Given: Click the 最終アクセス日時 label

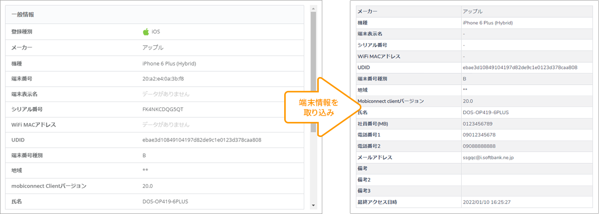Looking at the screenshot, I should point(376,202).
